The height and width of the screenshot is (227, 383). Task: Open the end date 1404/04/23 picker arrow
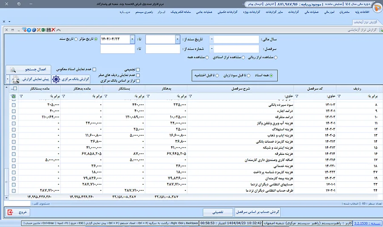coord(132,39)
